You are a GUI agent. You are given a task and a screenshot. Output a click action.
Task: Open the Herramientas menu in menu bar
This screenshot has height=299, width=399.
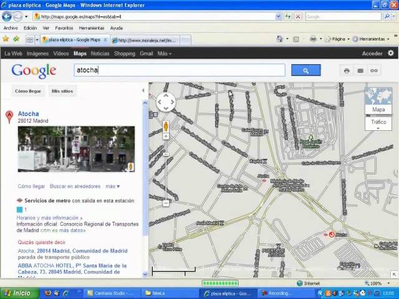[x=92, y=28]
